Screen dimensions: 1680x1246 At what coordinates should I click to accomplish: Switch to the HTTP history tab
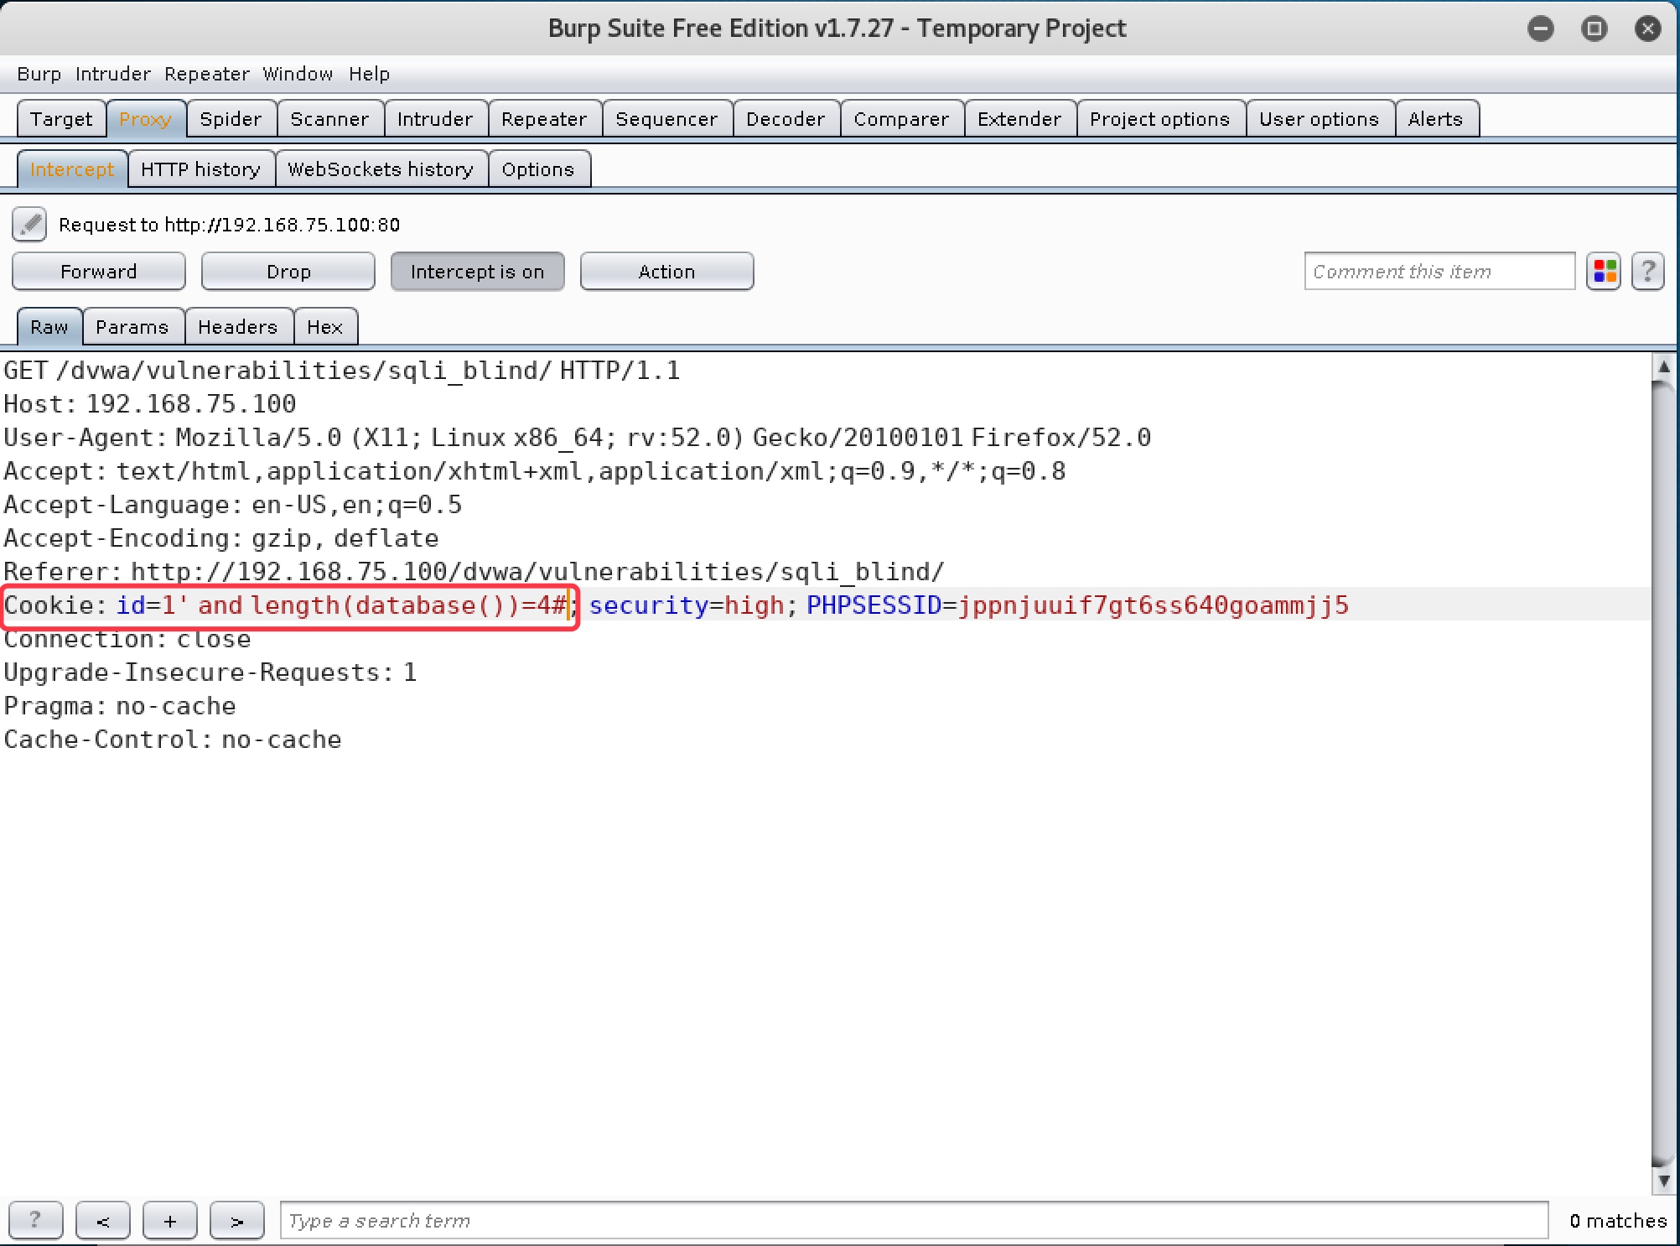pos(200,169)
